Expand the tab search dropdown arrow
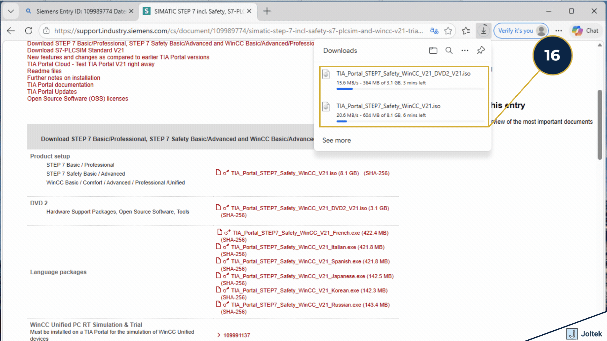The width and height of the screenshot is (607, 341). tap(11, 11)
